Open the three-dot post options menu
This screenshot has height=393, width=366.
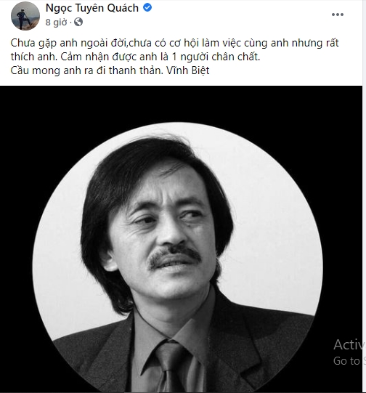click(x=338, y=15)
